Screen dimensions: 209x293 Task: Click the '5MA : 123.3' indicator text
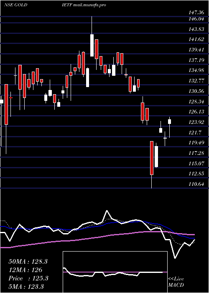point(26,287)
